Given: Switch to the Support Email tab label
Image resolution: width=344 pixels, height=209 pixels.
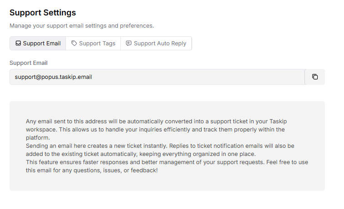Looking at the screenshot, I should [42, 44].
